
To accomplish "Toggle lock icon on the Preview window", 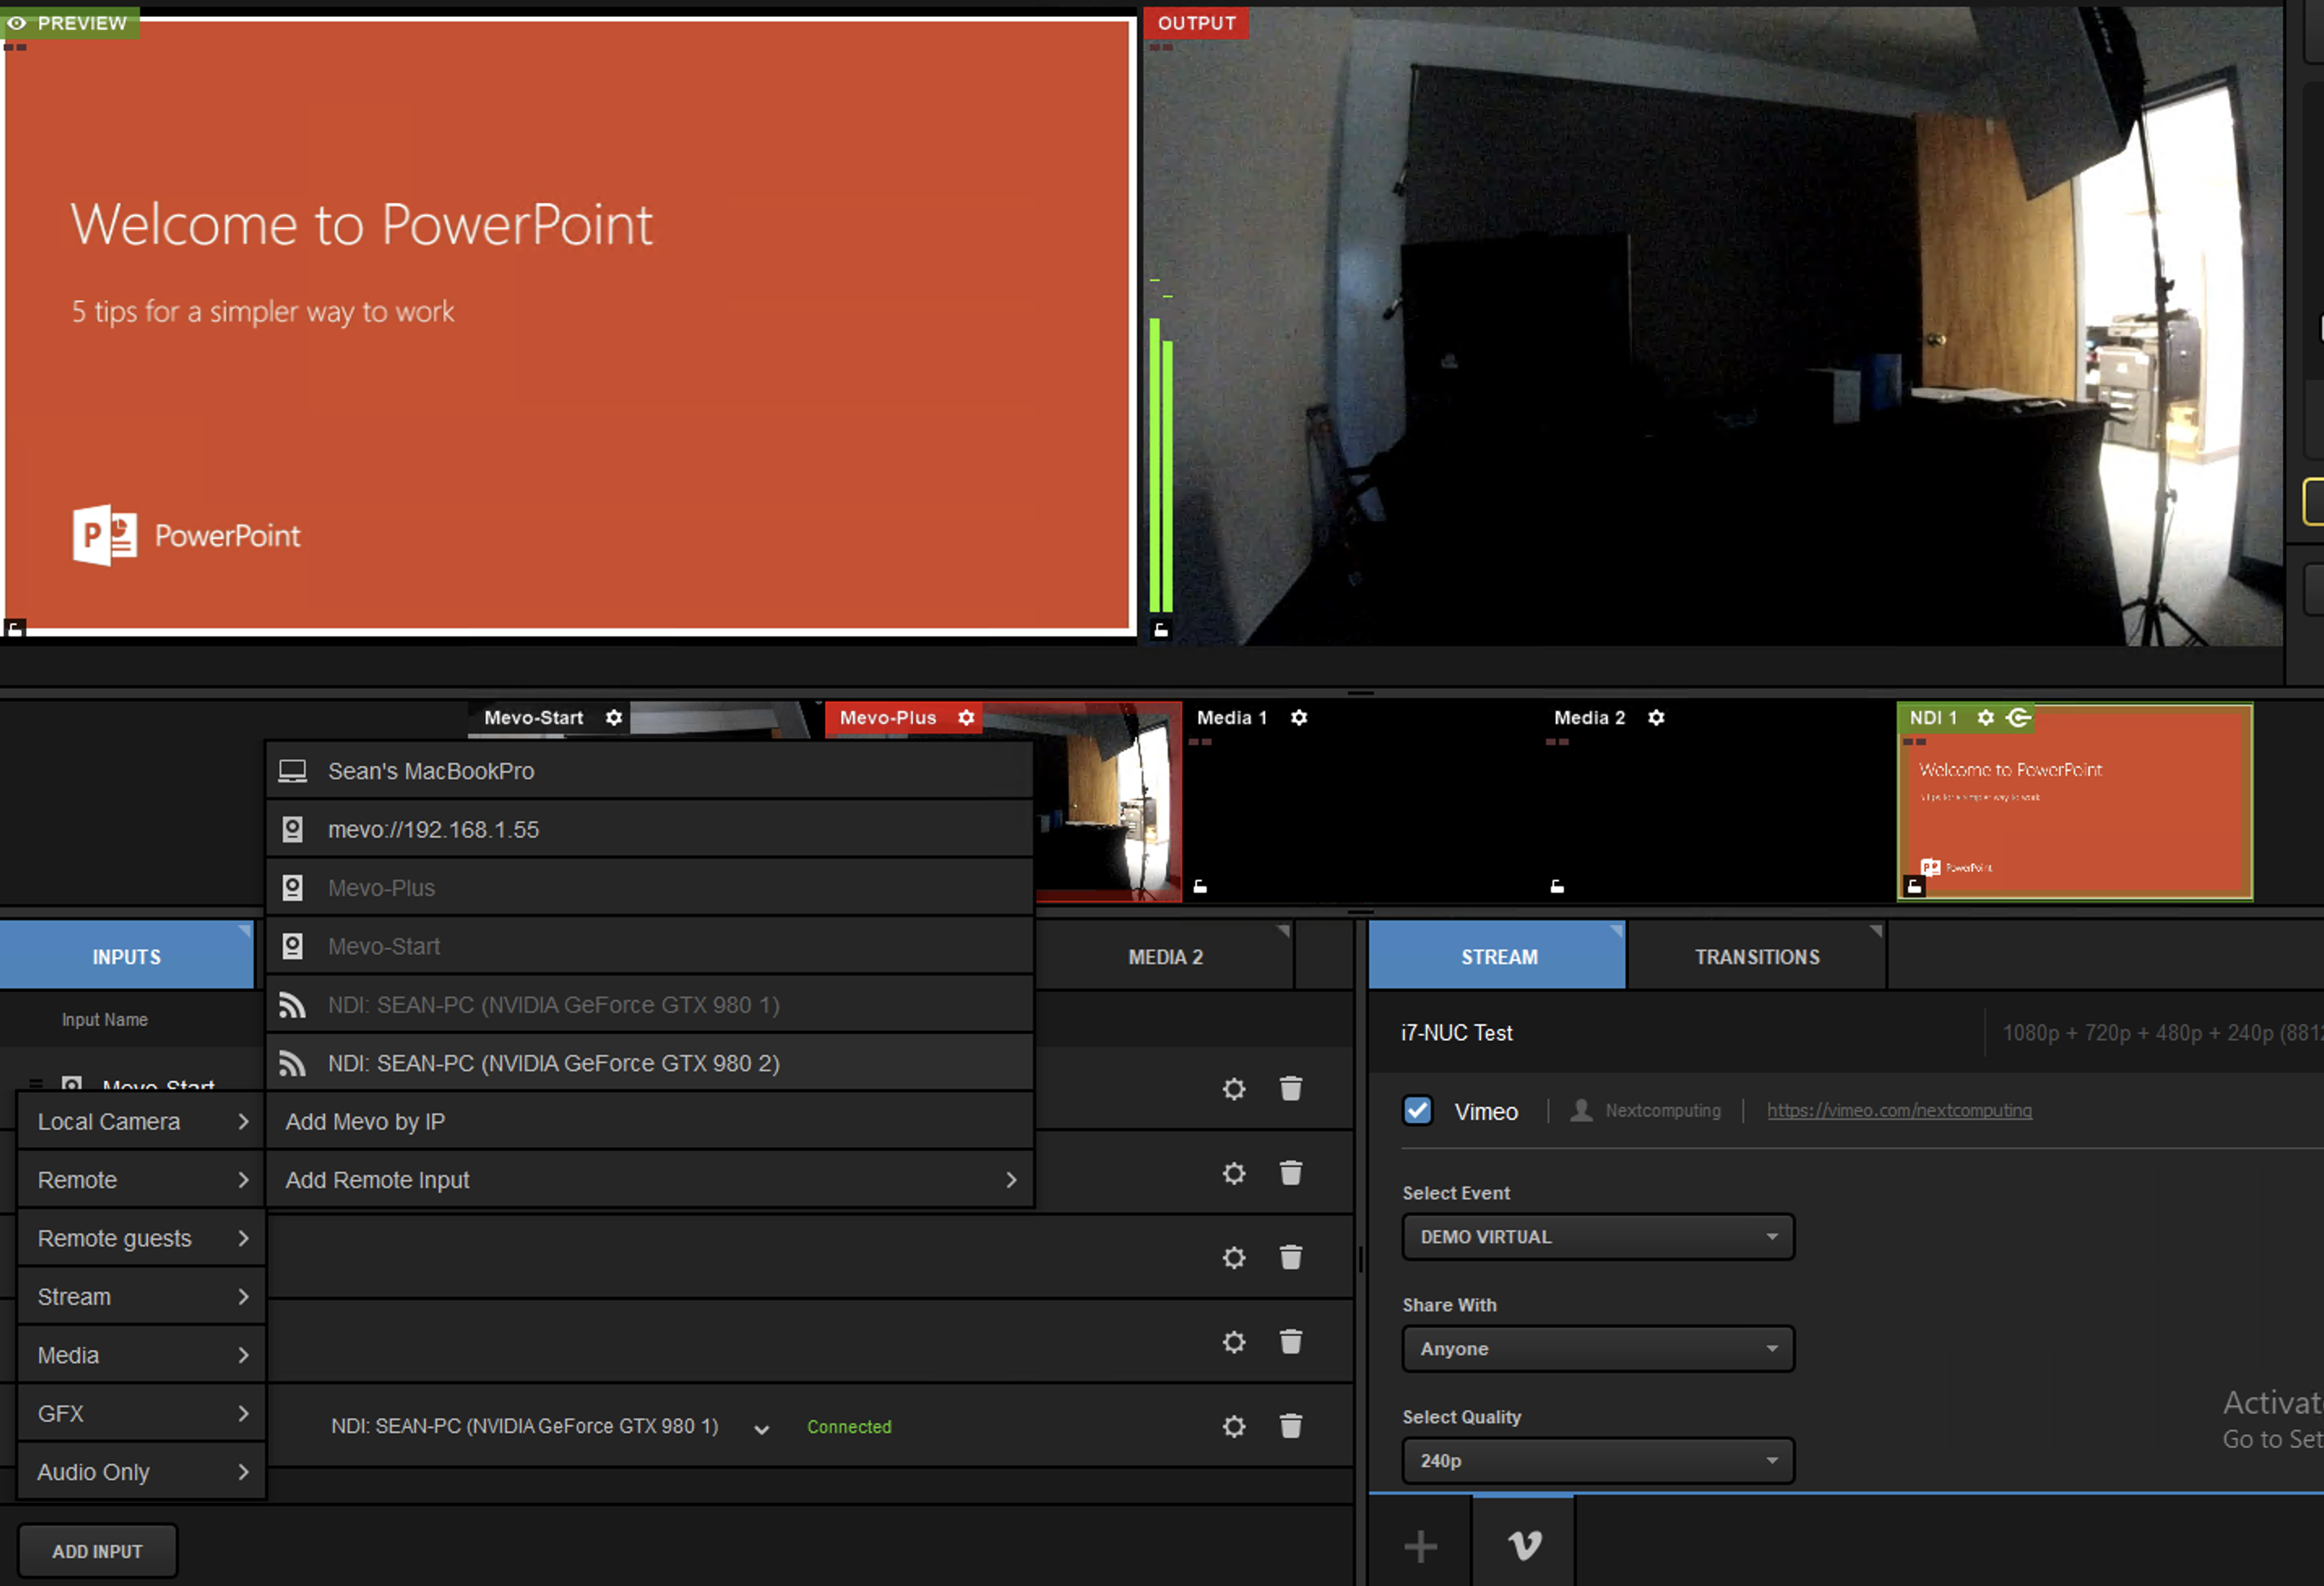I will (15, 628).
